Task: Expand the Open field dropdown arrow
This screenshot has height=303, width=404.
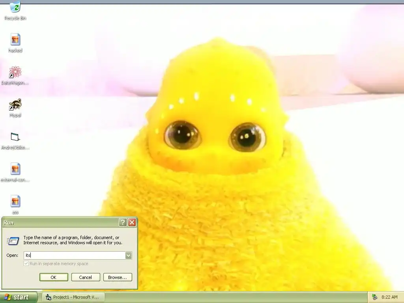Action: tap(128, 255)
